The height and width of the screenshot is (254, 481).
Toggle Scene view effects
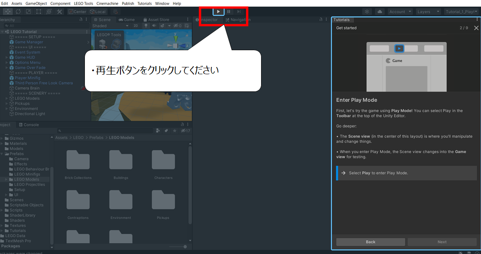[x=162, y=26]
